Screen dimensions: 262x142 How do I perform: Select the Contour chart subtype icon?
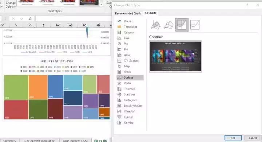(x=182, y=25)
